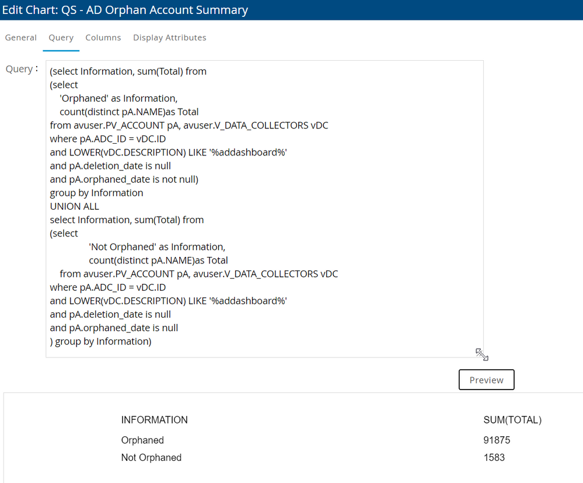Select the Query tab

pos(61,37)
